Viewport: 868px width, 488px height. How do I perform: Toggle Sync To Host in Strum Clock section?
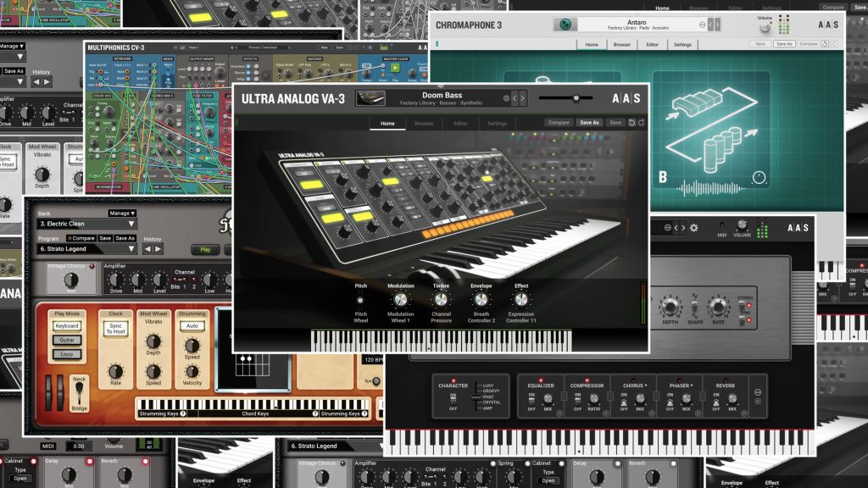point(115,329)
